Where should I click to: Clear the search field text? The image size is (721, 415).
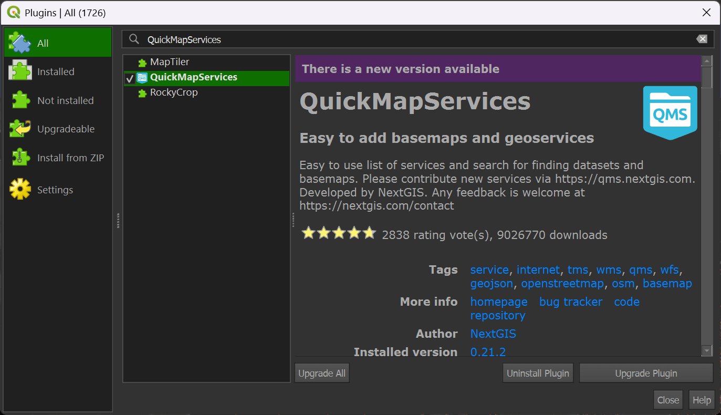[702, 39]
